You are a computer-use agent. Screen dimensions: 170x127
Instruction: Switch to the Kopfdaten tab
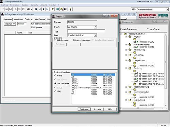[7, 19]
